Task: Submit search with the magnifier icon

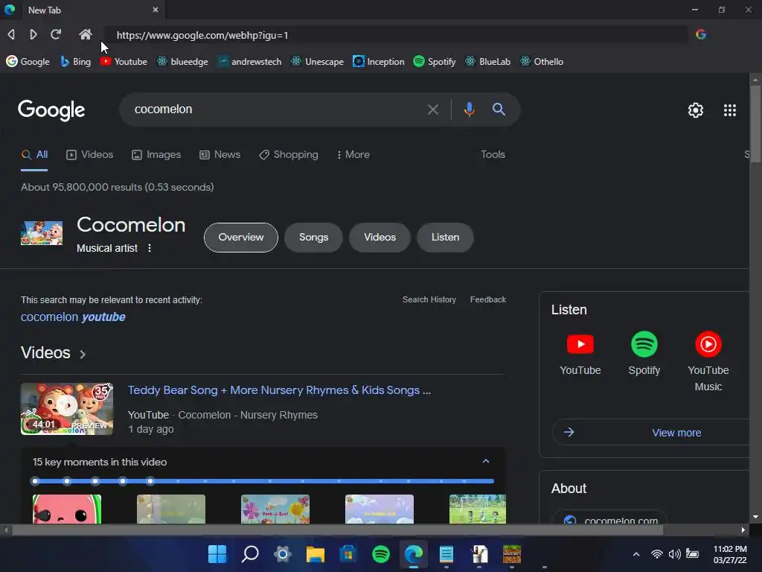Action: 499,109
